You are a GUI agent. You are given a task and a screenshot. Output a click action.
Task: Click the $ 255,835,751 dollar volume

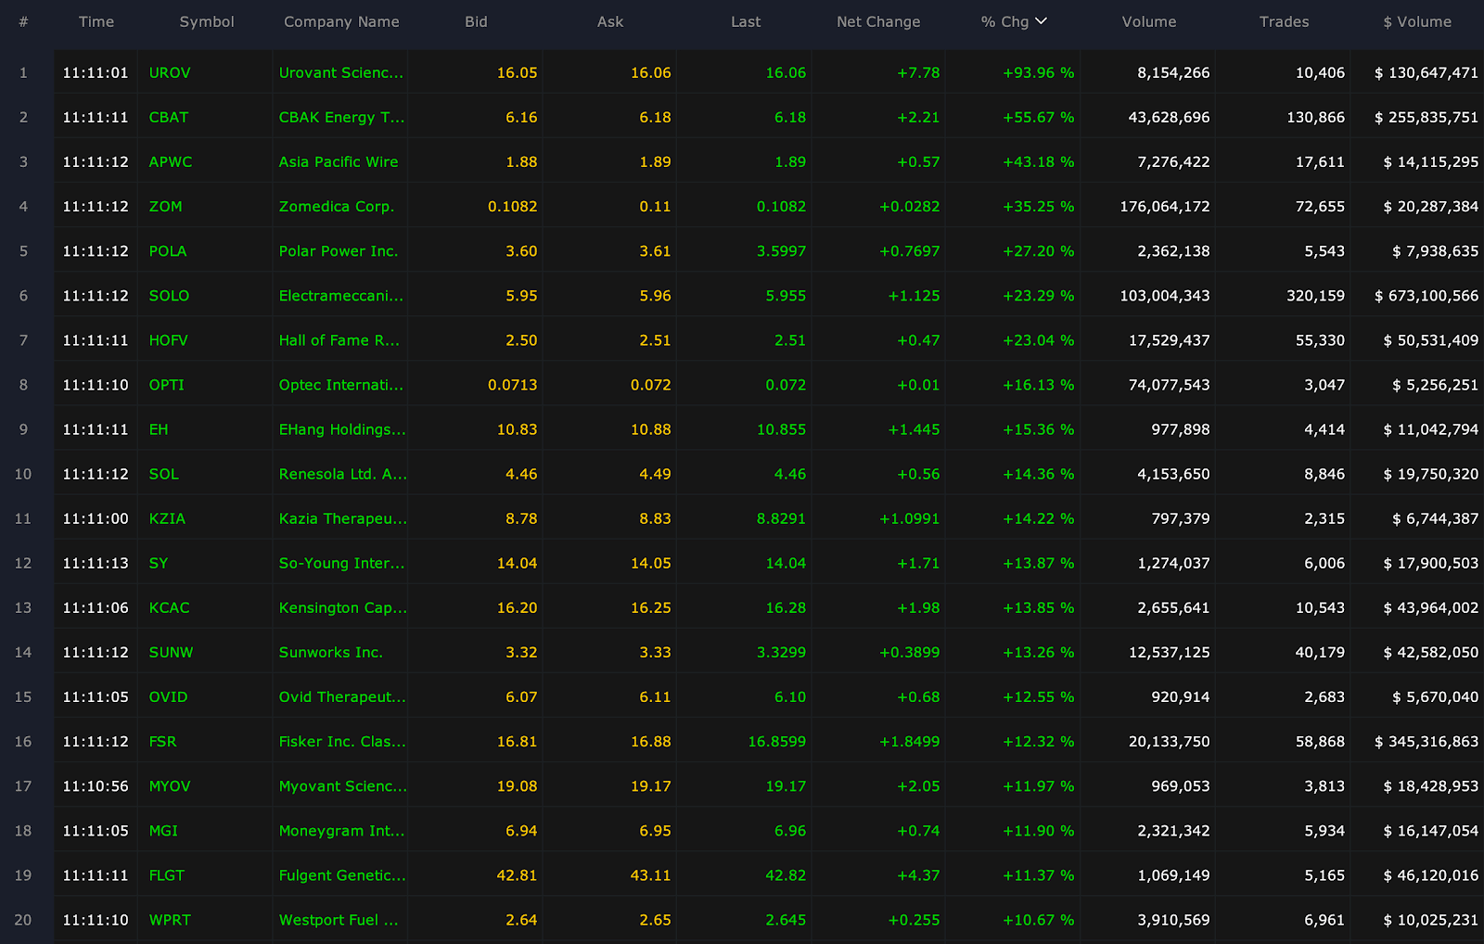(x=1426, y=117)
